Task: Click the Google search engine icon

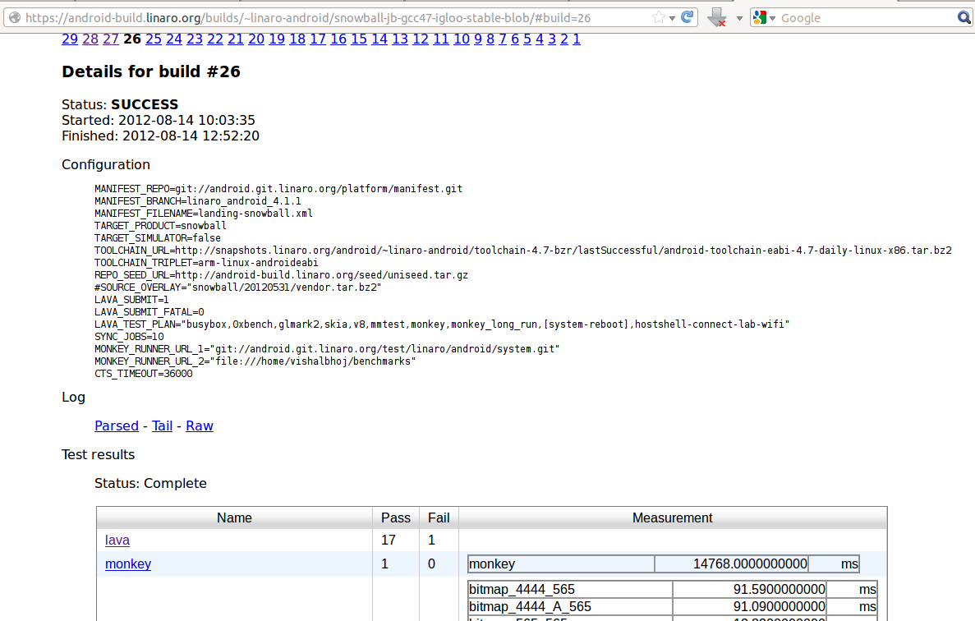Action: click(760, 17)
